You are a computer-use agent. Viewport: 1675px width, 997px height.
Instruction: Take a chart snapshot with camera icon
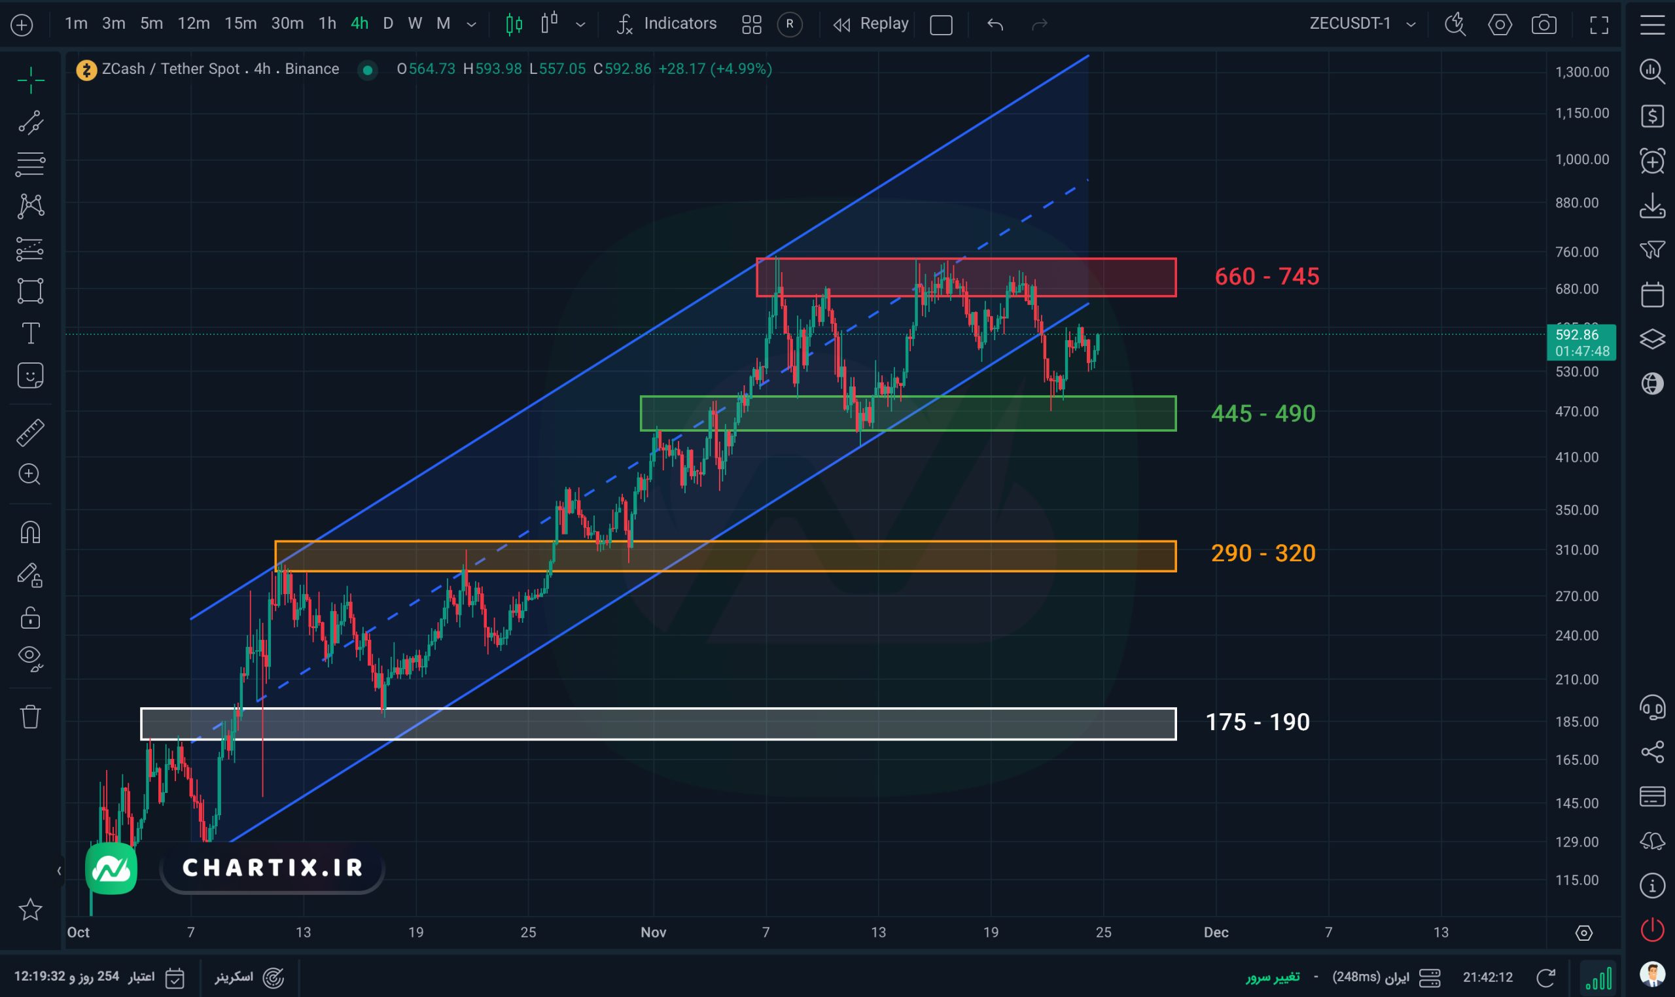point(1543,25)
